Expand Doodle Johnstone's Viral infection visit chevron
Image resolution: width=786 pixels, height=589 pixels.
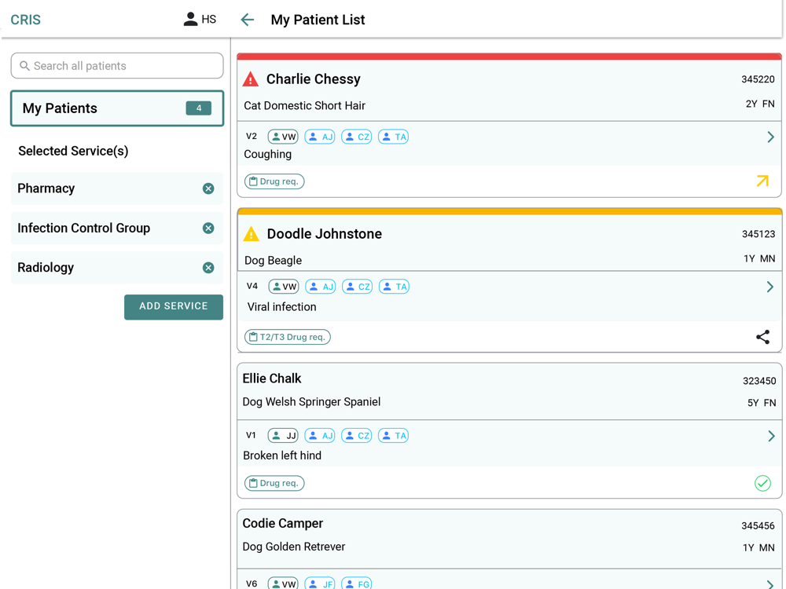pyautogui.click(x=770, y=287)
